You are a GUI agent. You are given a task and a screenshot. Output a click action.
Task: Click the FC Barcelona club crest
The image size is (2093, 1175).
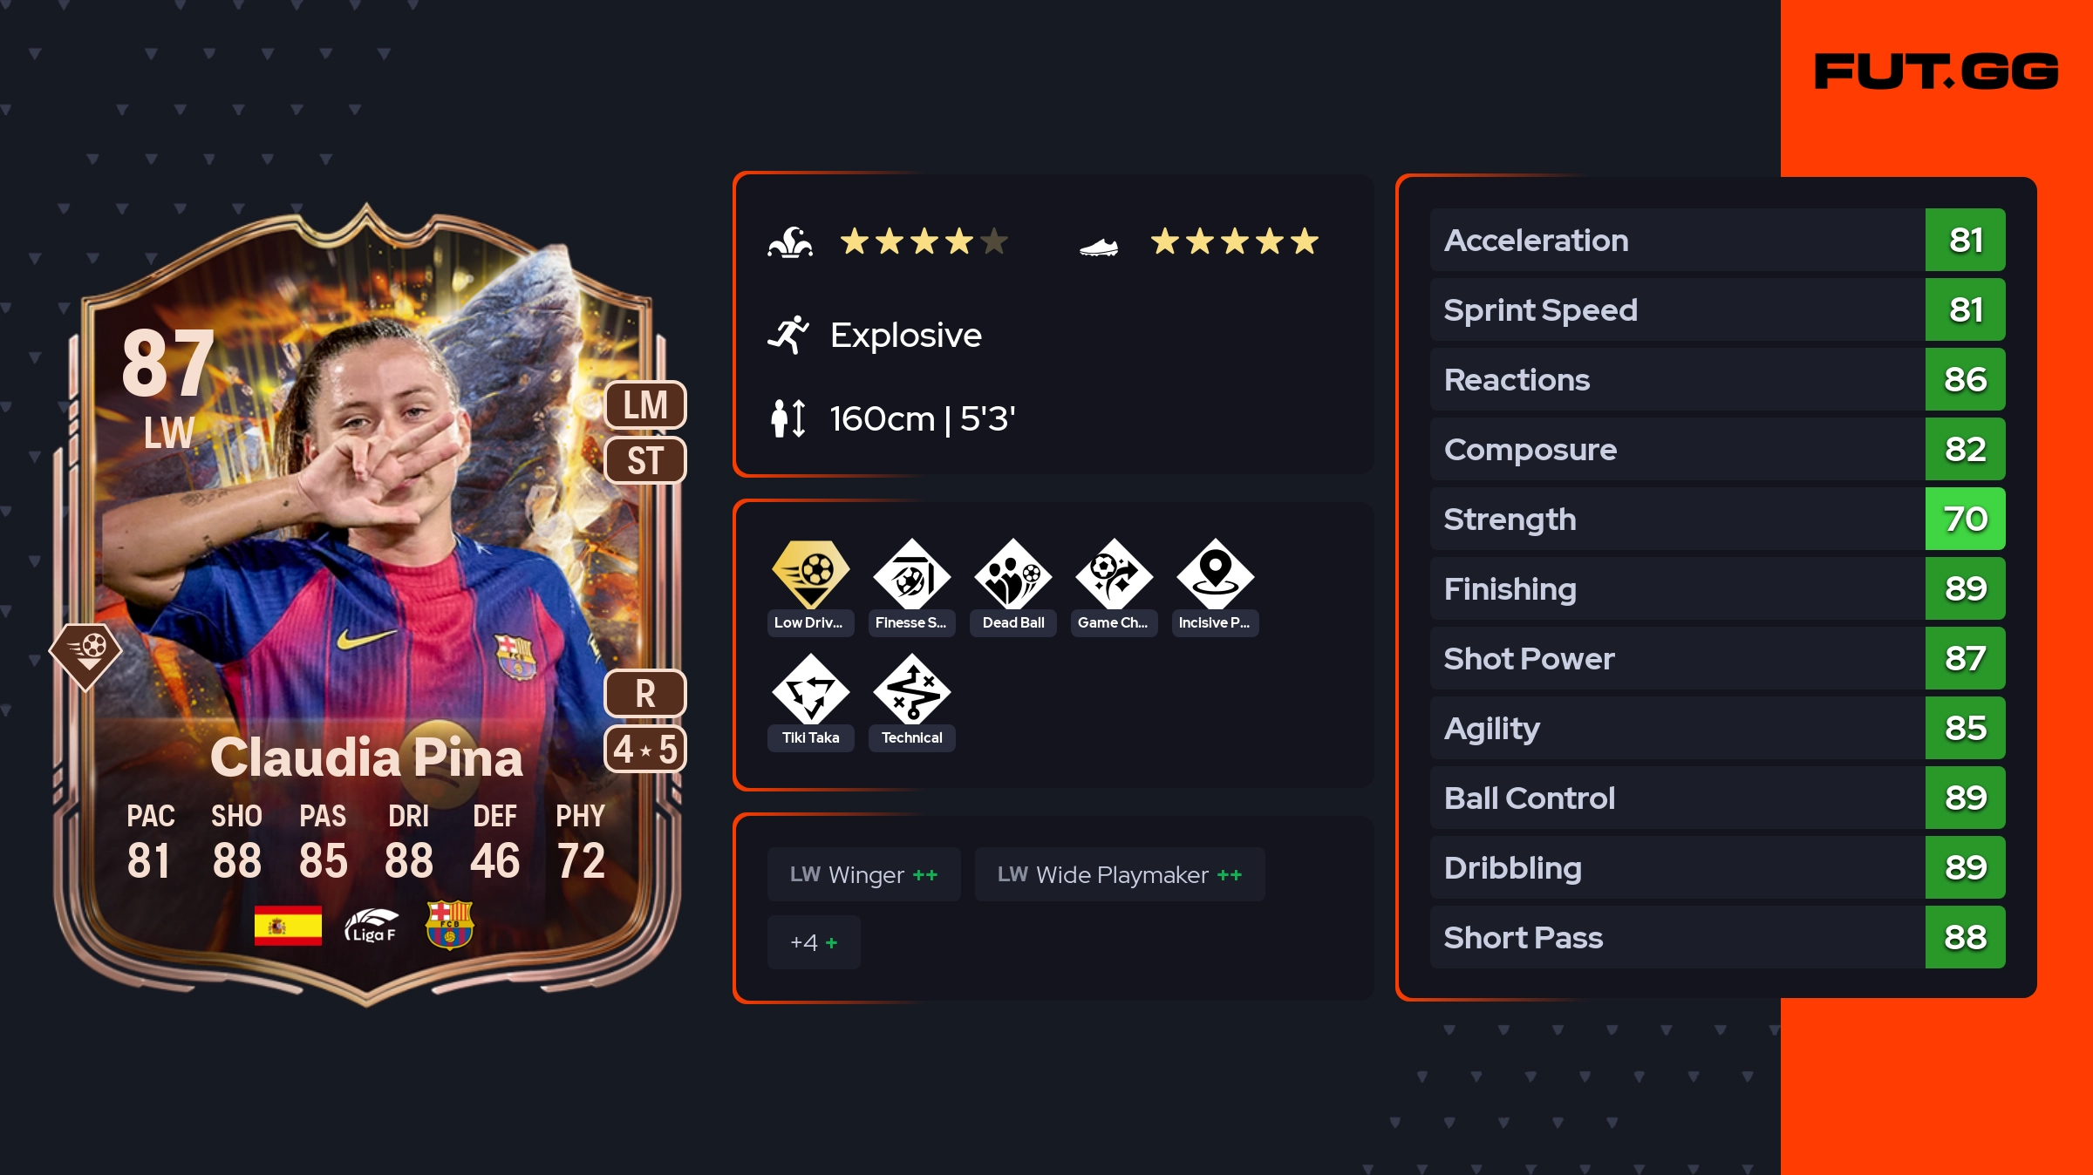point(449,925)
